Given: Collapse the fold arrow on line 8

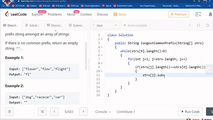Looking at the screenshot, I should pyautogui.click(x=102, y=63).
